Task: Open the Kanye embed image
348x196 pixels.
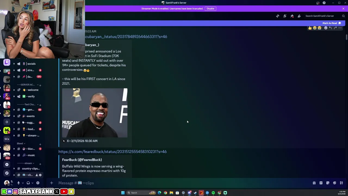Action: click(x=95, y=113)
